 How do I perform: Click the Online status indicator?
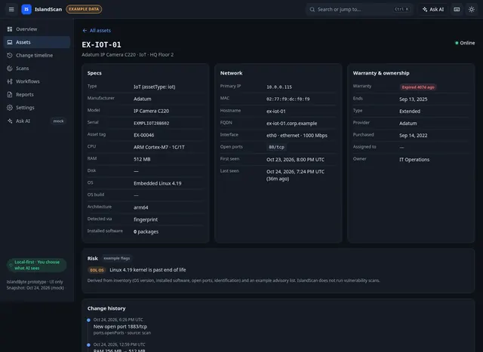pyautogui.click(x=465, y=43)
